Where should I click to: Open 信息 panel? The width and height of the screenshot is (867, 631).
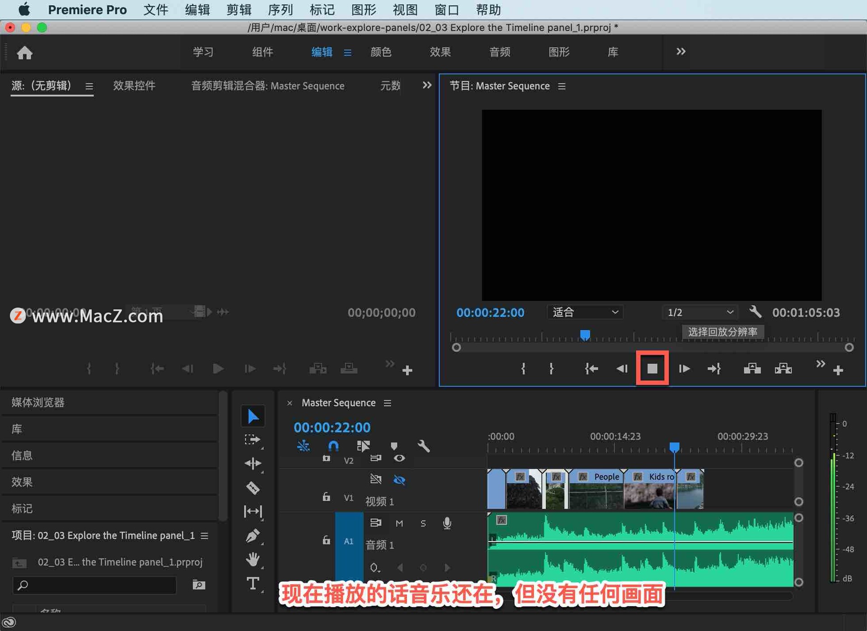coord(22,455)
